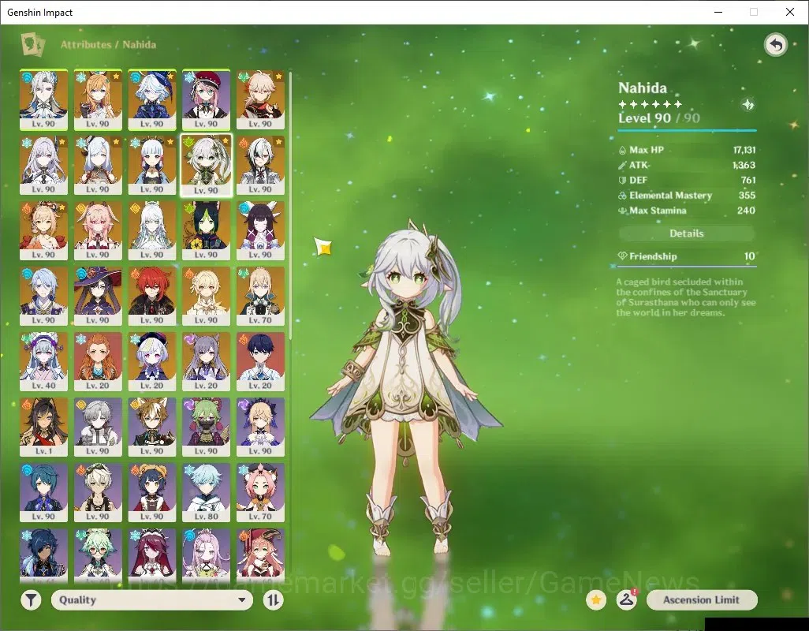Select Kazuha's character card
This screenshot has height=631, width=809.
pyautogui.click(x=260, y=100)
